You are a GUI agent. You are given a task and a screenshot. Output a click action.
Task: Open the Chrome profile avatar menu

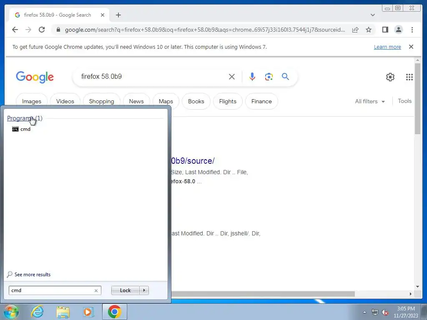point(398,30)
